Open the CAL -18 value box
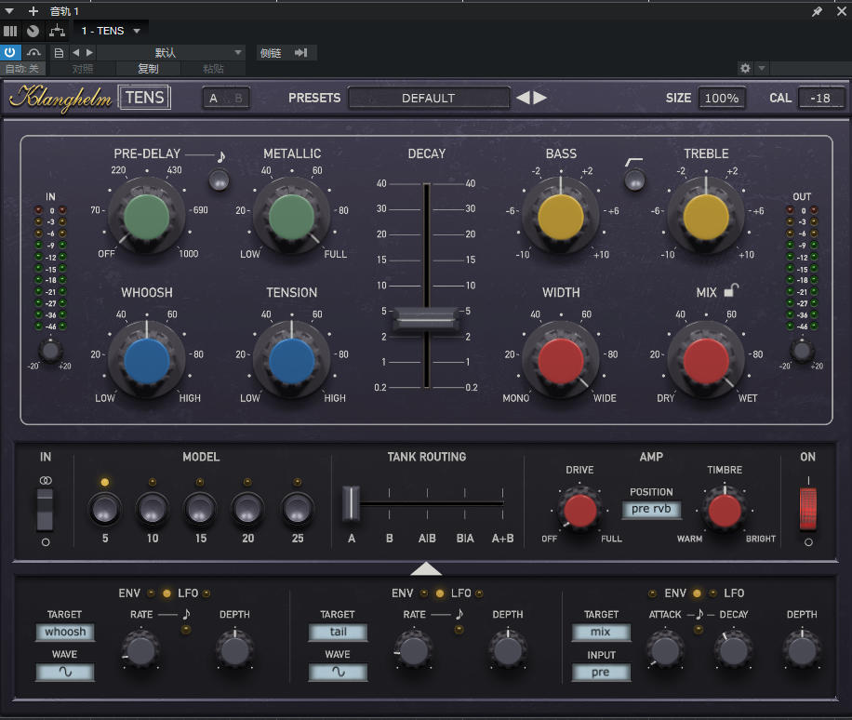Viewport: 852px width, 720px height. click(x=820, y=98)
